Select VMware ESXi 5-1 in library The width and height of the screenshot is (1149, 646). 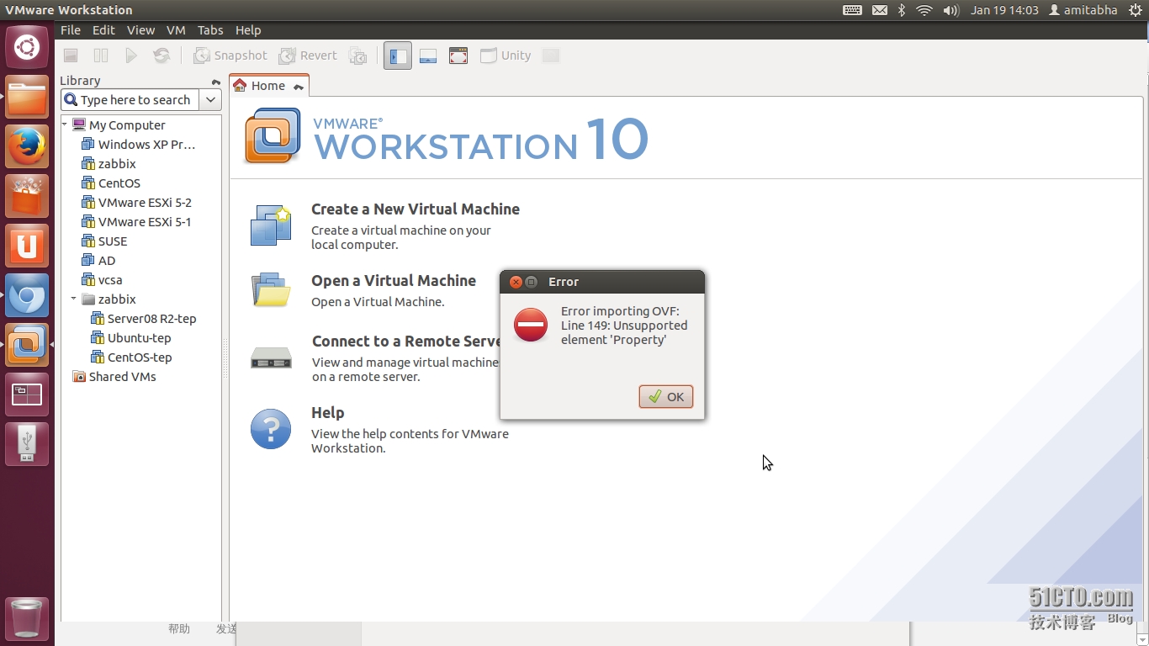pyautogui.click(x=136, y=221)
